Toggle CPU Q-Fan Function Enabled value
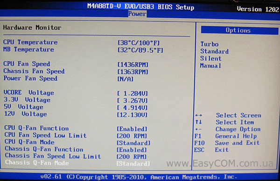280x181 pixels. pyautogui.click(x=132, y=129)
